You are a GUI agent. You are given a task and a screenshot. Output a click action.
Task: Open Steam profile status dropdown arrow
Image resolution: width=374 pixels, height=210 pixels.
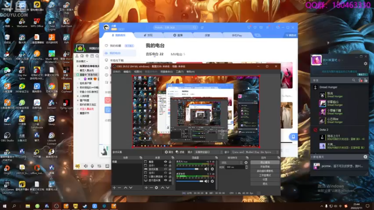point(342,60)
